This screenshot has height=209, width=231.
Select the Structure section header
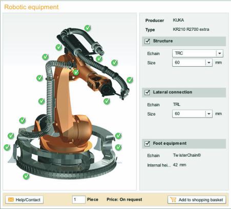(x=184, y=41)
